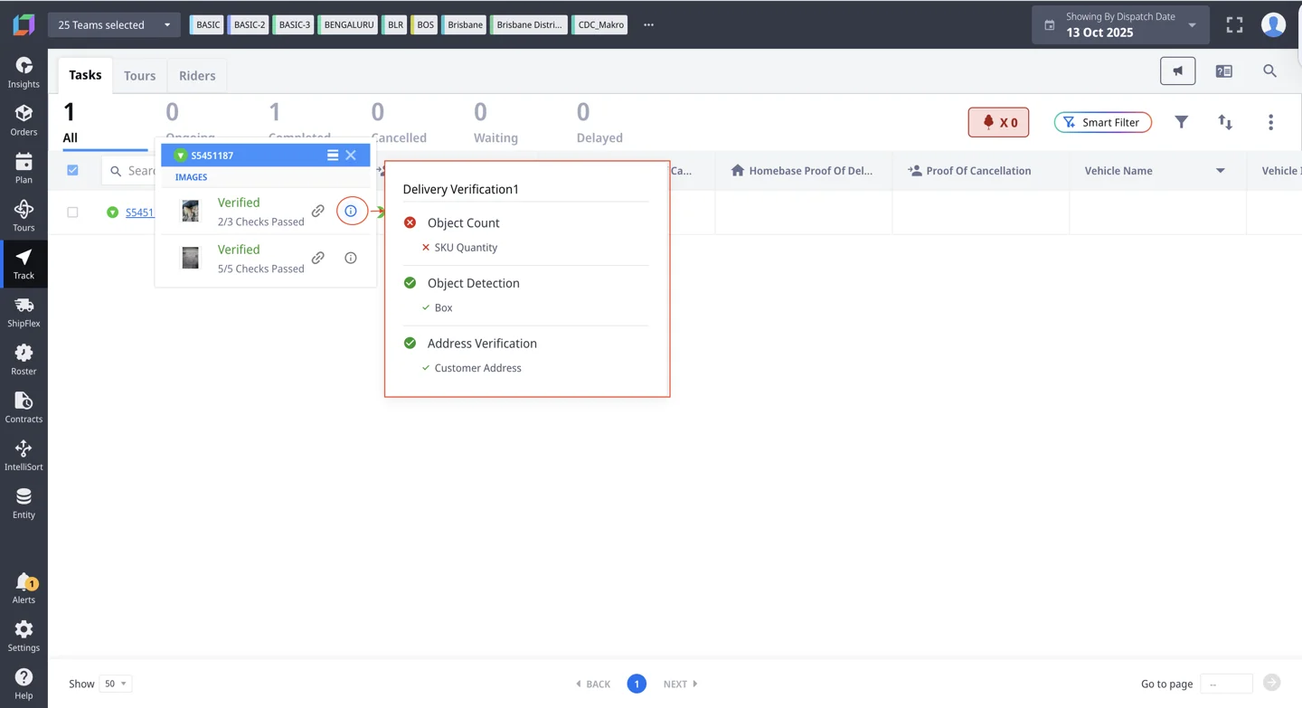Click the Go to page input field
Screen dimensions: 1302x708
click(x=1226, y=684)
